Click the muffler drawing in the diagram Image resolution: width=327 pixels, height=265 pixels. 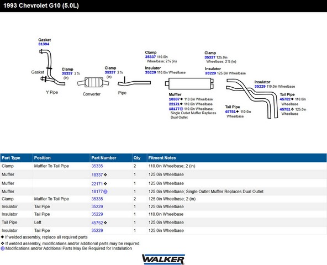click(x=189, y=83)
